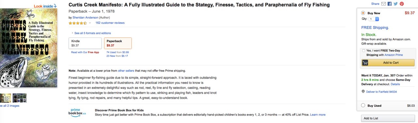
Task: Click the second book image thumbnail
Action: tap(20, 98)
